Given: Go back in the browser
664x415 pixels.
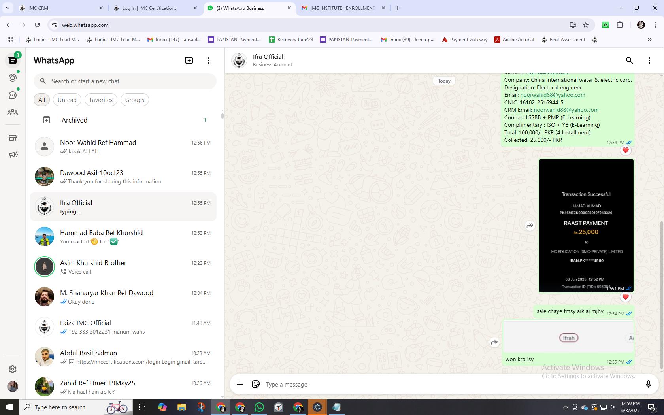Looking at the screenshot, I should (x=9, y=25).
